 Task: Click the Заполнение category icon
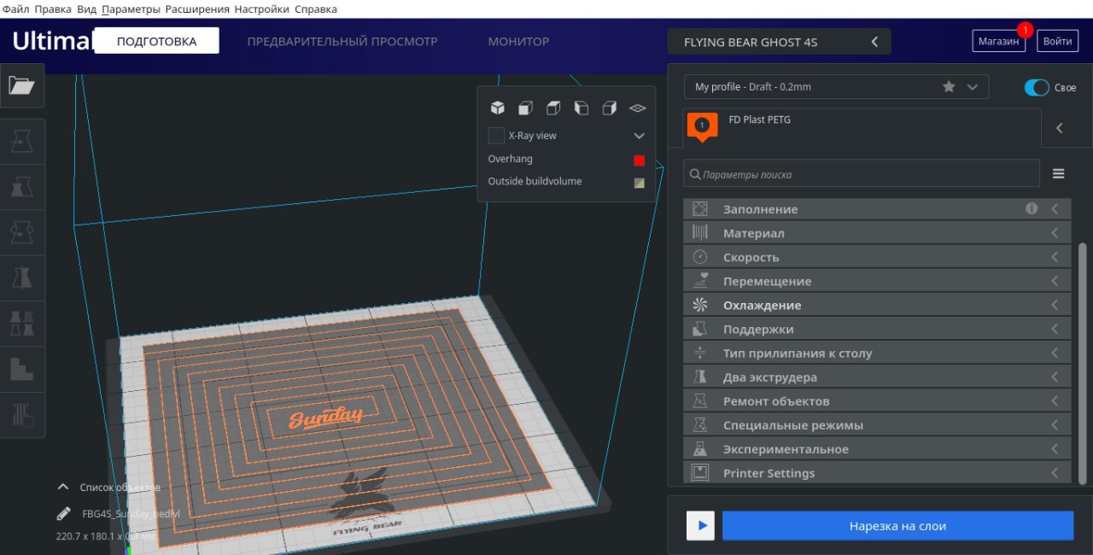[700, 208]
